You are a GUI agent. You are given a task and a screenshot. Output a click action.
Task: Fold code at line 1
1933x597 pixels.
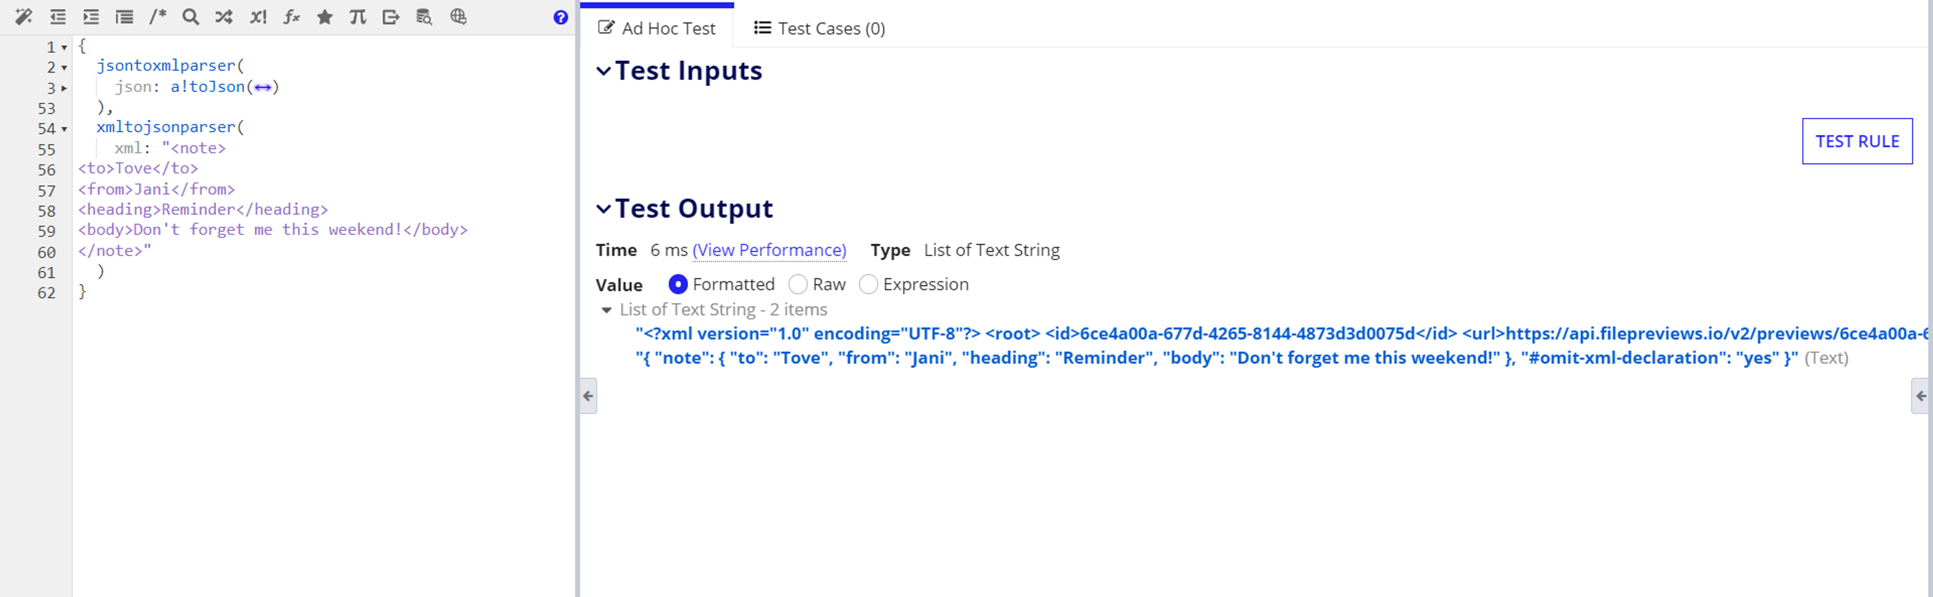coord(64,48)
